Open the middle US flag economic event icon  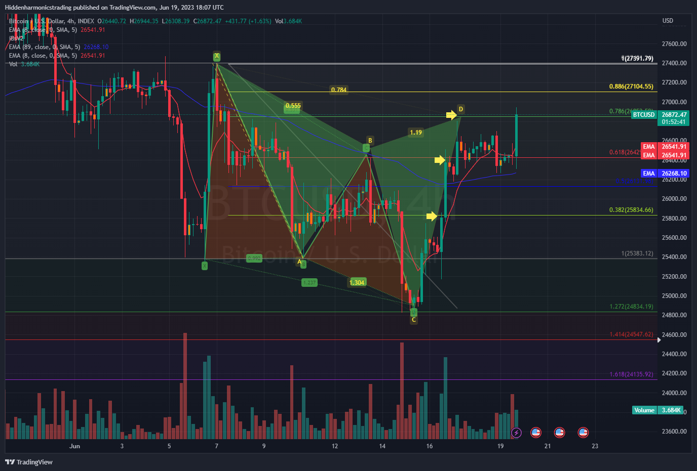(559, 433)
